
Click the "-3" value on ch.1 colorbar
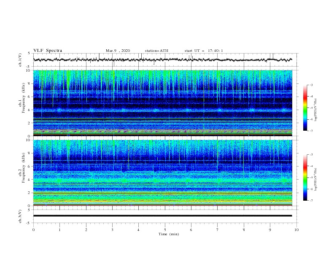[311, 85]
